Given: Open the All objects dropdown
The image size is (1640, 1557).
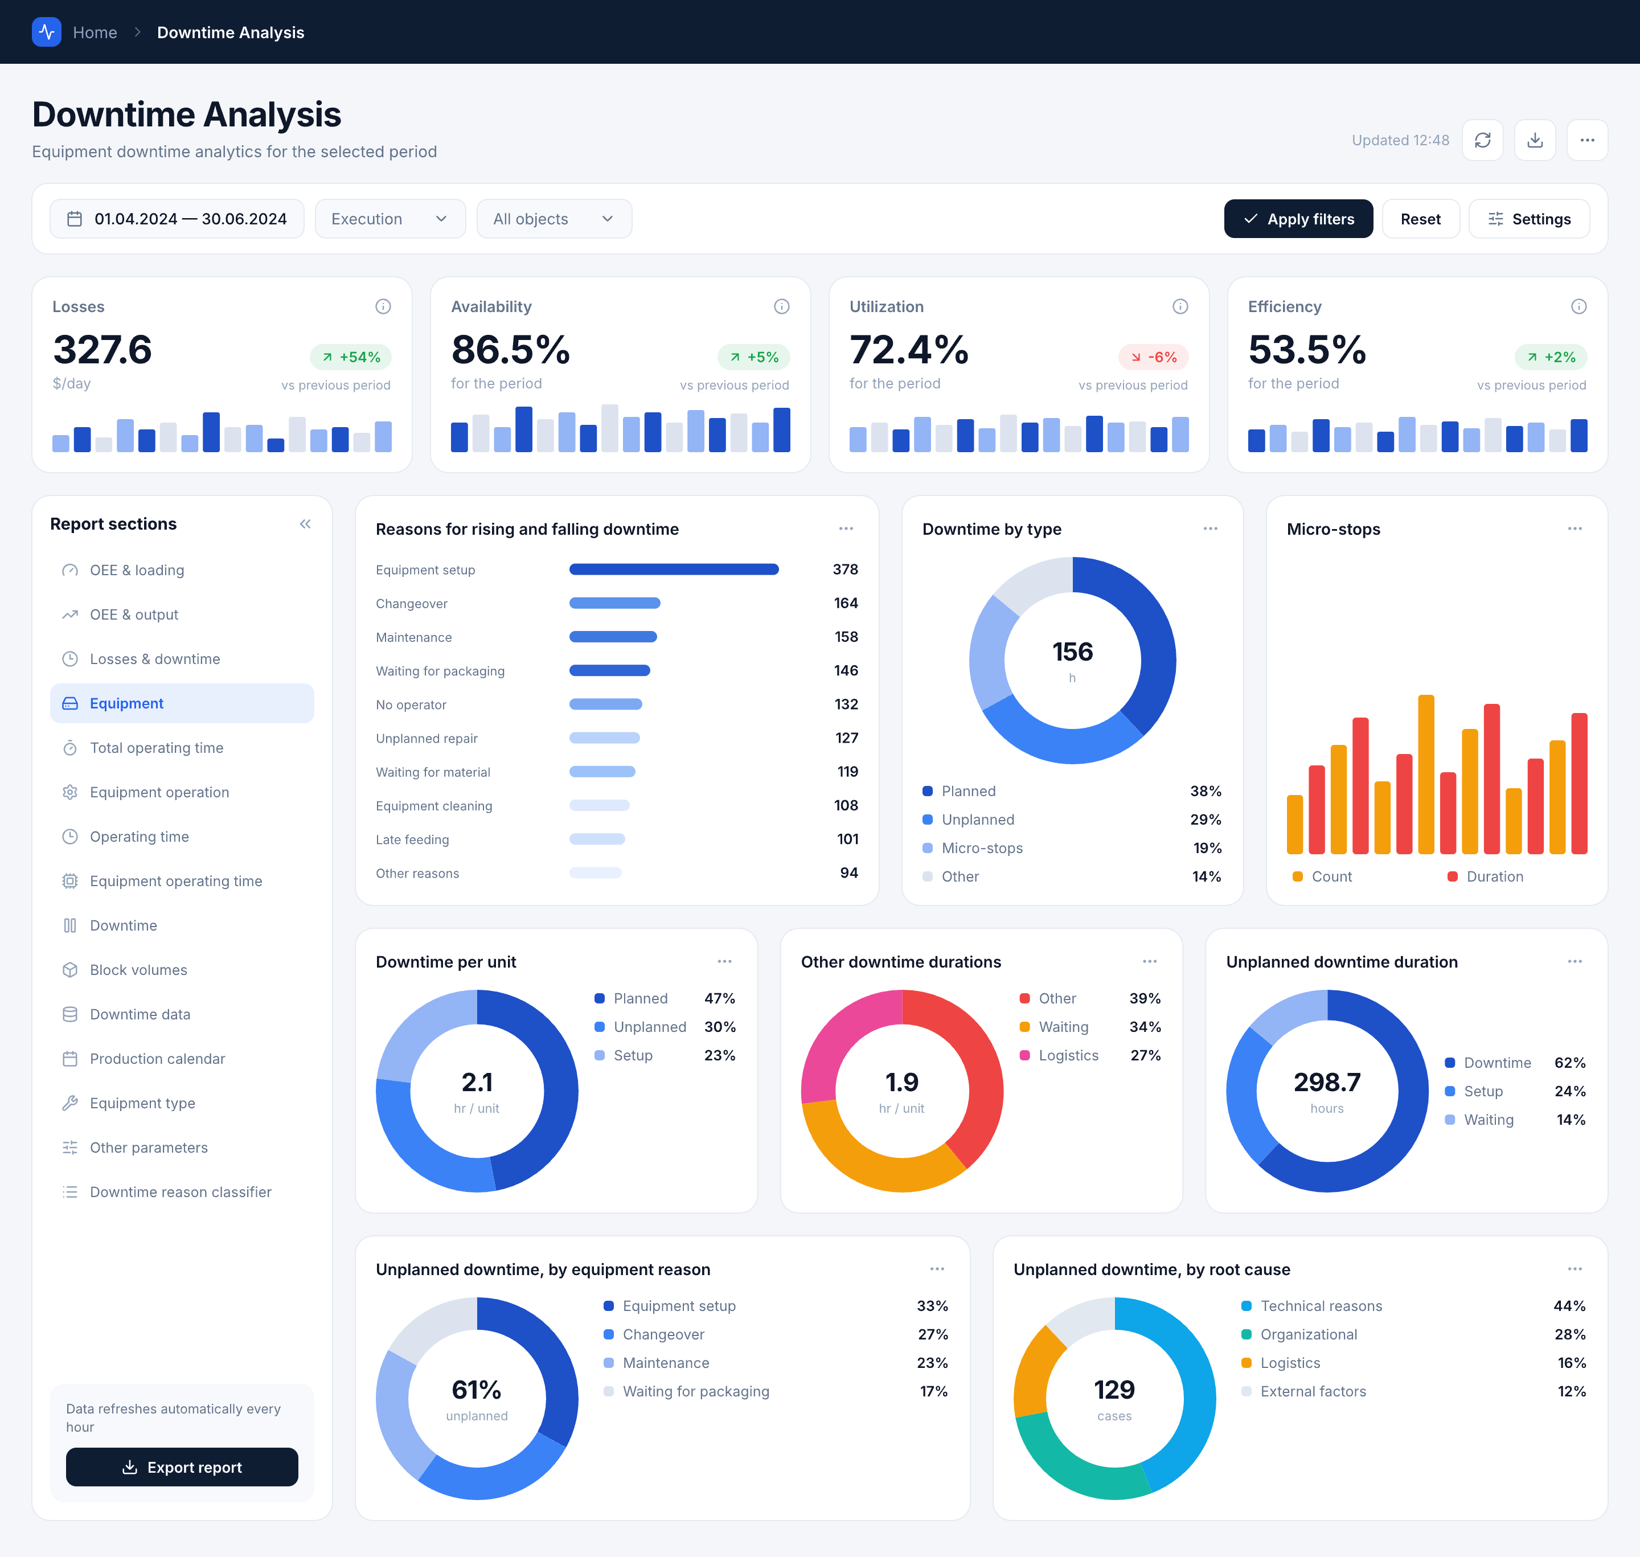Looking at the screenshot, I should [553, 219].
